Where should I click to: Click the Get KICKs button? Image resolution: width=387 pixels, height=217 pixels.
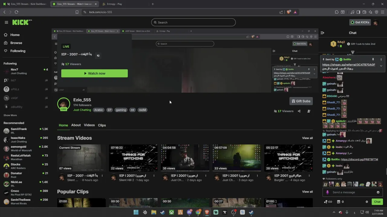click(x=360, y=22)
